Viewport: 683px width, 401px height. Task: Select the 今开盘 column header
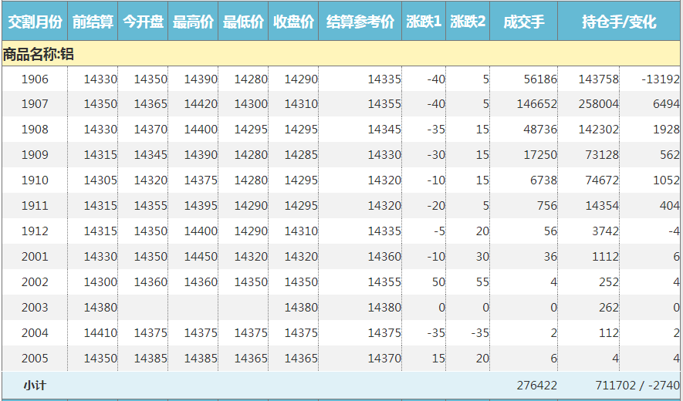pyautogui.click(x=143, y=22)
